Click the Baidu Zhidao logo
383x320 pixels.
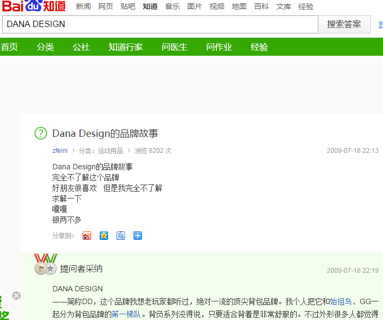34,6
